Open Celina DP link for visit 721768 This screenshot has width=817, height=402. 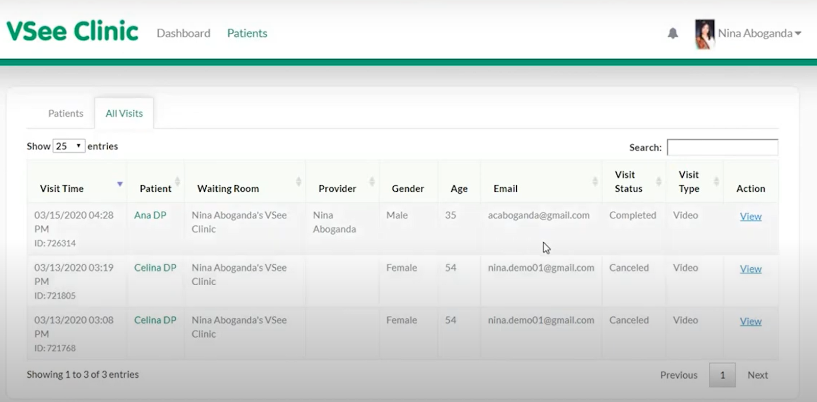(155, 320)
